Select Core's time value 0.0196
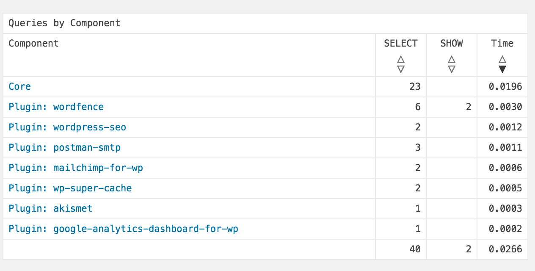Image resolution: width=535 pixels, height=271 pixels. 505,87
